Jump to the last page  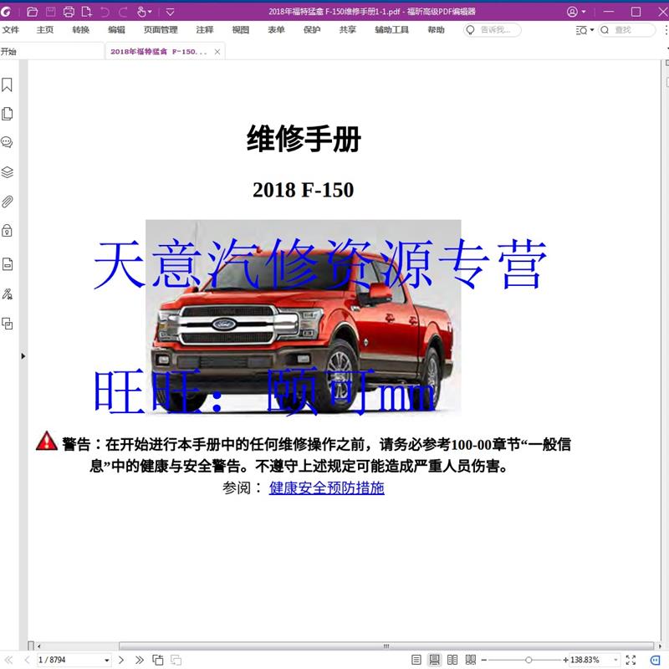click(x=140, y=660)
